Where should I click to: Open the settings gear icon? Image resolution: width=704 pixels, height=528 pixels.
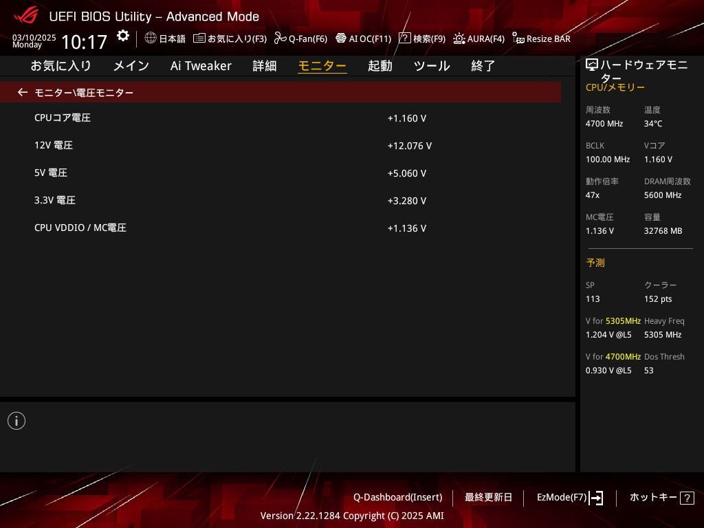point(123,36)
